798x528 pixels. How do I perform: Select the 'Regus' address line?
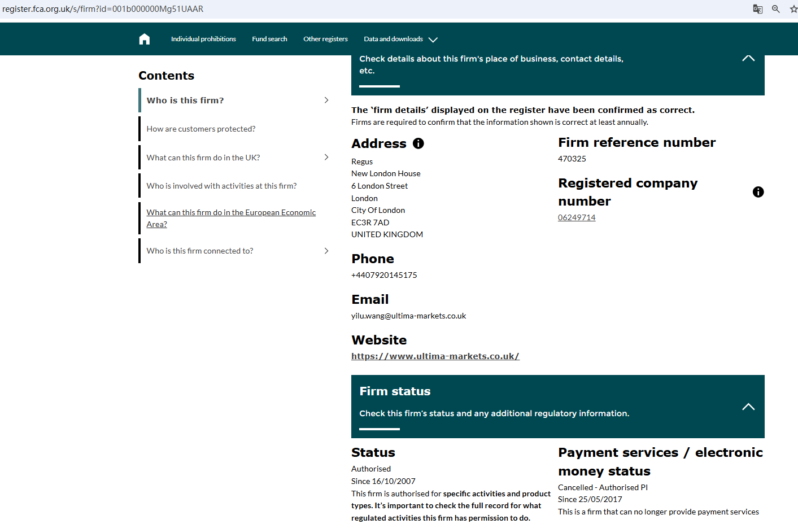(362, 162)
